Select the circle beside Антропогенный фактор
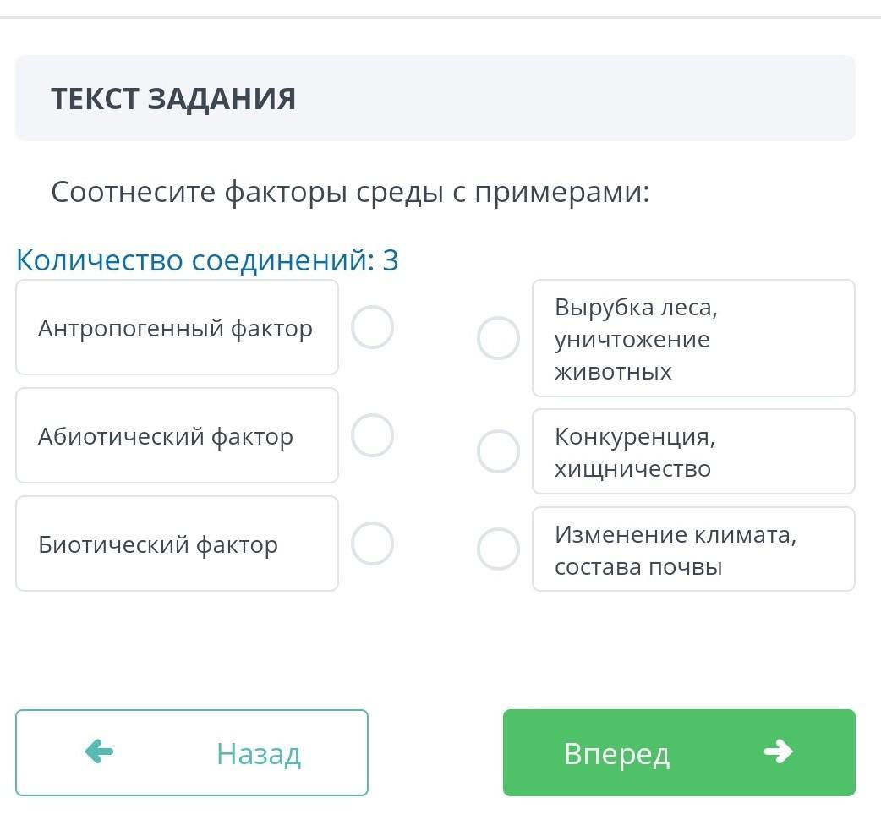Viewport: 881px width, 814px height. pyautogui.click(x=372, y=328)
